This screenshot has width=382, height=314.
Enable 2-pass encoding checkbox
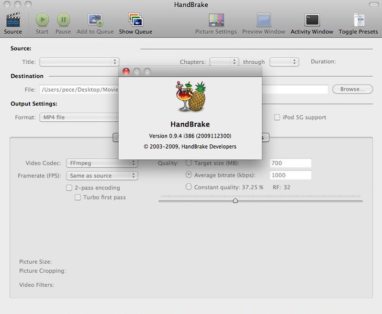tap(69, 188)
